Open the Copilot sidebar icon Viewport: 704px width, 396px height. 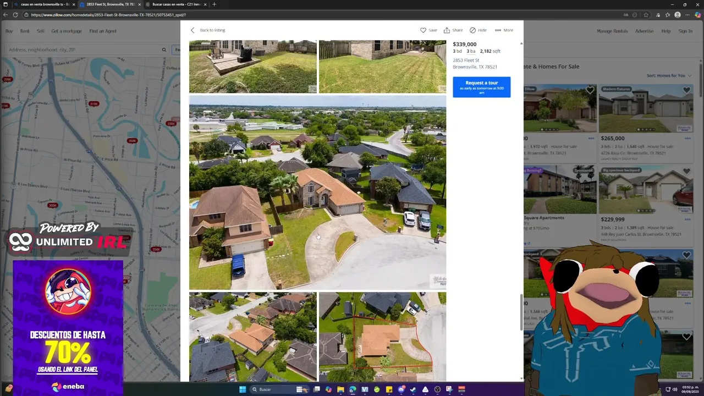point(698,15)
